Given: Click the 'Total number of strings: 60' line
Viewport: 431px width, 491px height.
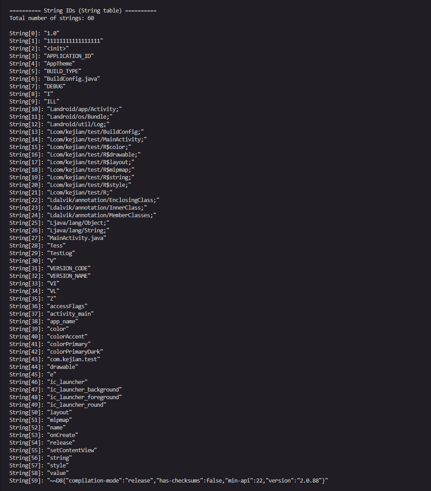Looking at the screenshot, I should pyautogui.click(x=52, y=18).
